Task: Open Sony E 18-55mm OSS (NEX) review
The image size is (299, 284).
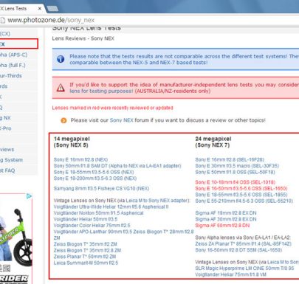Action: (x=94, y=172)
